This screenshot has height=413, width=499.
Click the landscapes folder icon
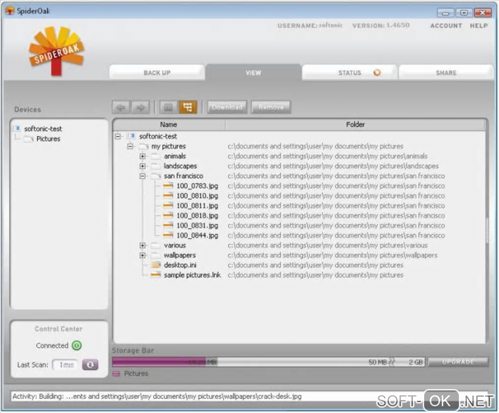(x=156, y=166)
